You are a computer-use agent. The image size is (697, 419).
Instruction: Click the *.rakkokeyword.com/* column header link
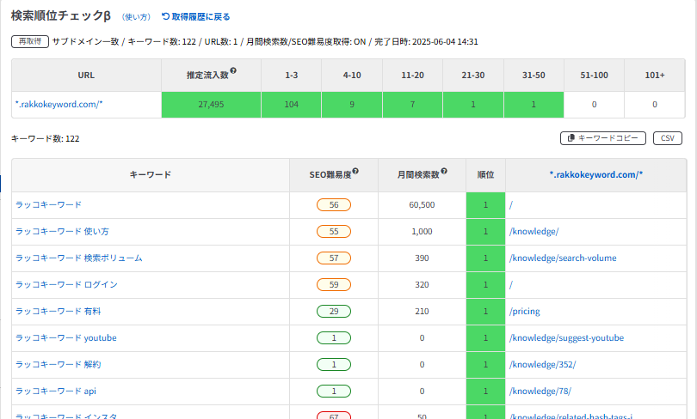click(x=596, y=174)
